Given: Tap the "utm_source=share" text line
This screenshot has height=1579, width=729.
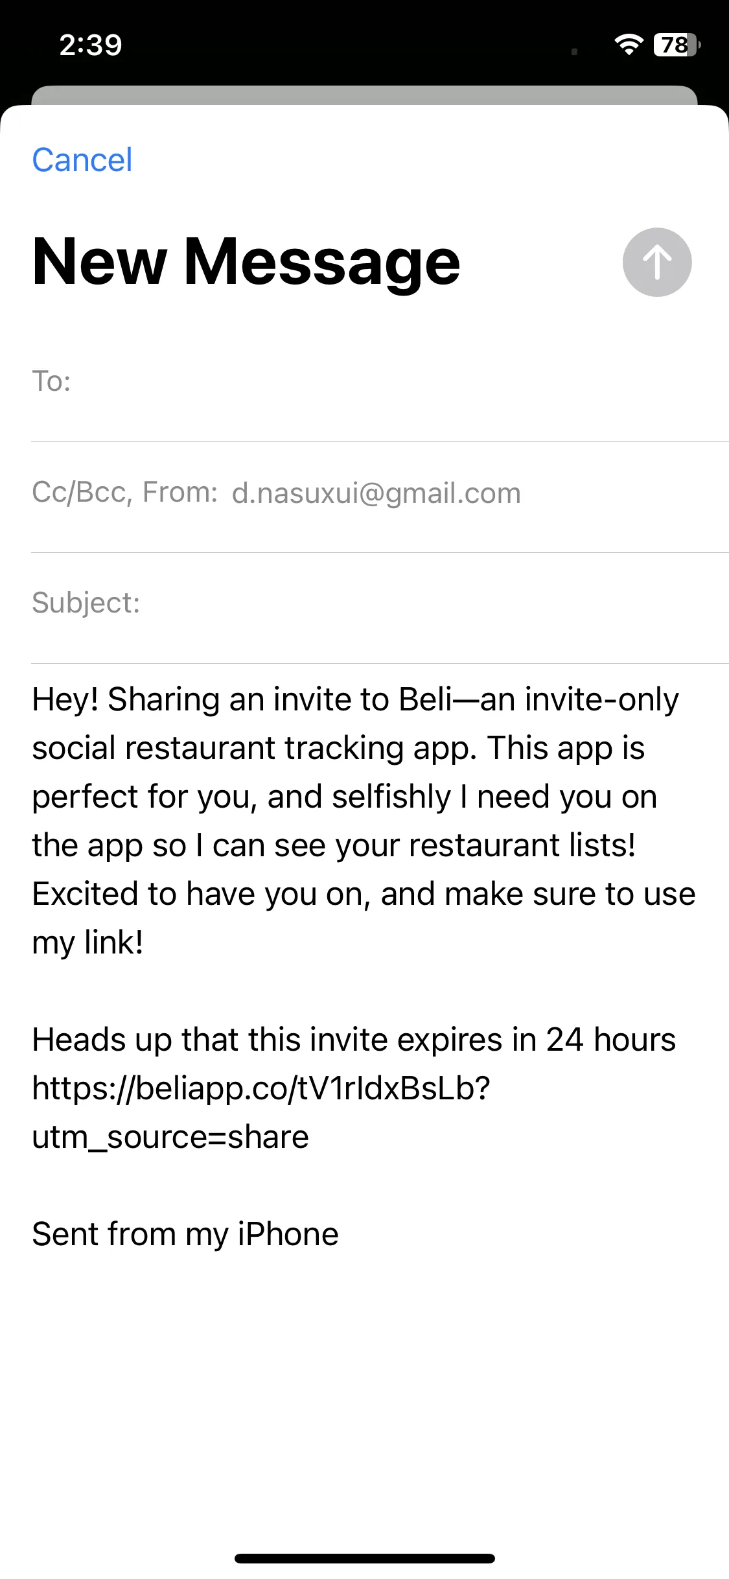Looking at the screenshot, I should tap(170, 1138).
